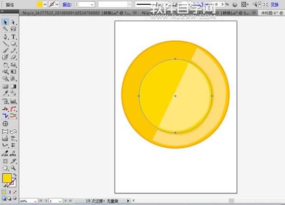Select the Warp tool
Image resolution: width=285 pixels, height=205 pixels.
[5, 71]
